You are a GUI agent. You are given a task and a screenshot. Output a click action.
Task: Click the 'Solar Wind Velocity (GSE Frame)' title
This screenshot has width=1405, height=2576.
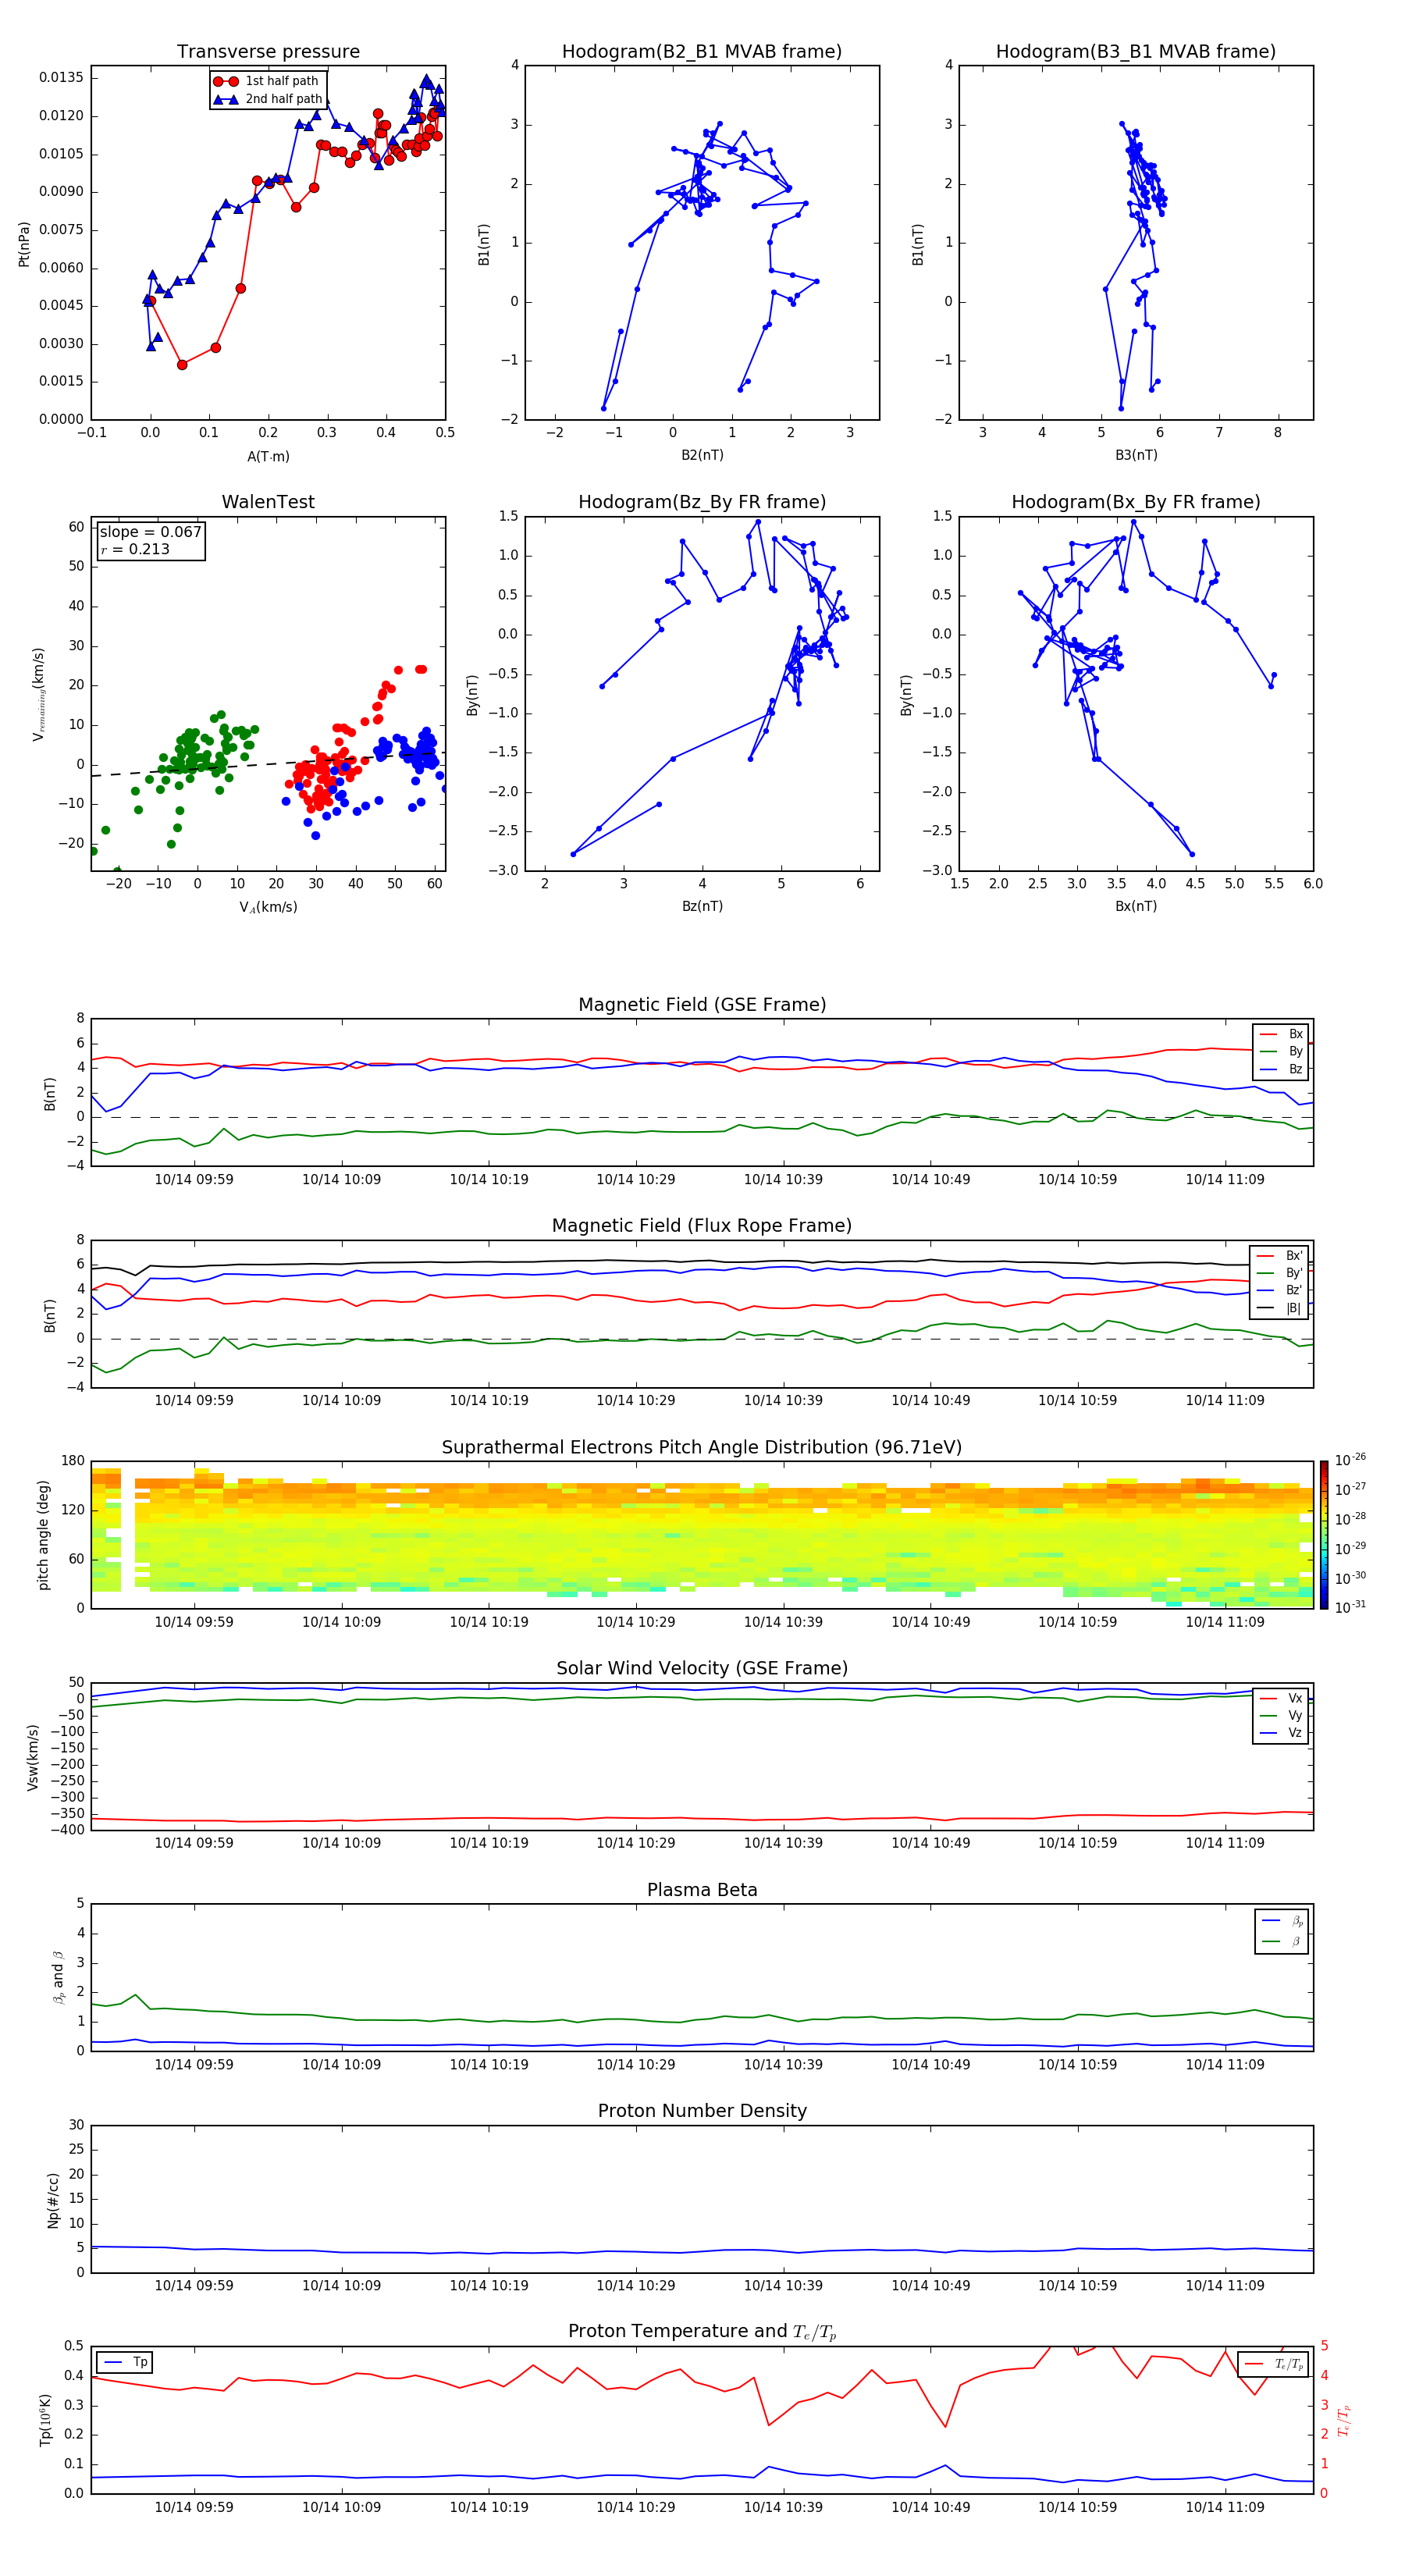click(x=702, y=1669)
